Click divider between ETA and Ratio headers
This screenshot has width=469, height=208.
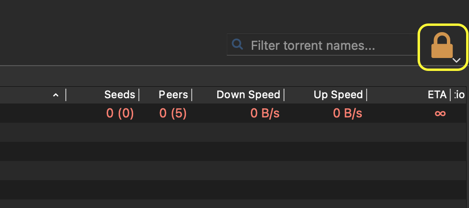[450, 95]
